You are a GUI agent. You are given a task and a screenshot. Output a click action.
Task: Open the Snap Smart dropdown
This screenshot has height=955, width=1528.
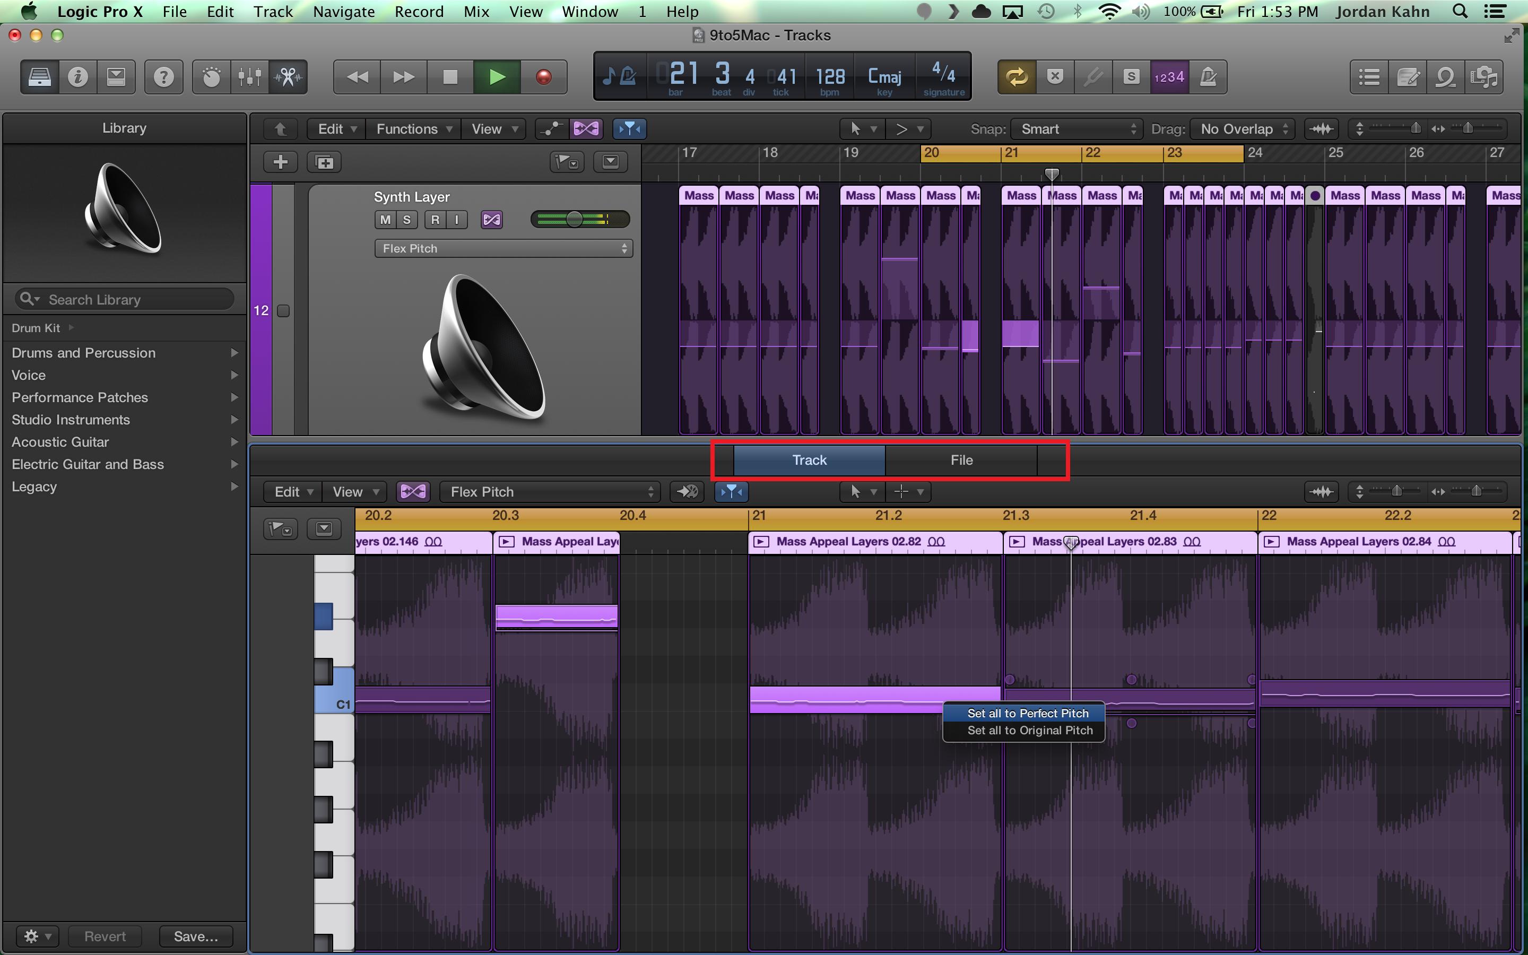(x=1077, y=129)
